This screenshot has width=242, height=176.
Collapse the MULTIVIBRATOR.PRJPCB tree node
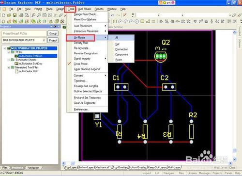pyautogui.click(x=5, y=48)
